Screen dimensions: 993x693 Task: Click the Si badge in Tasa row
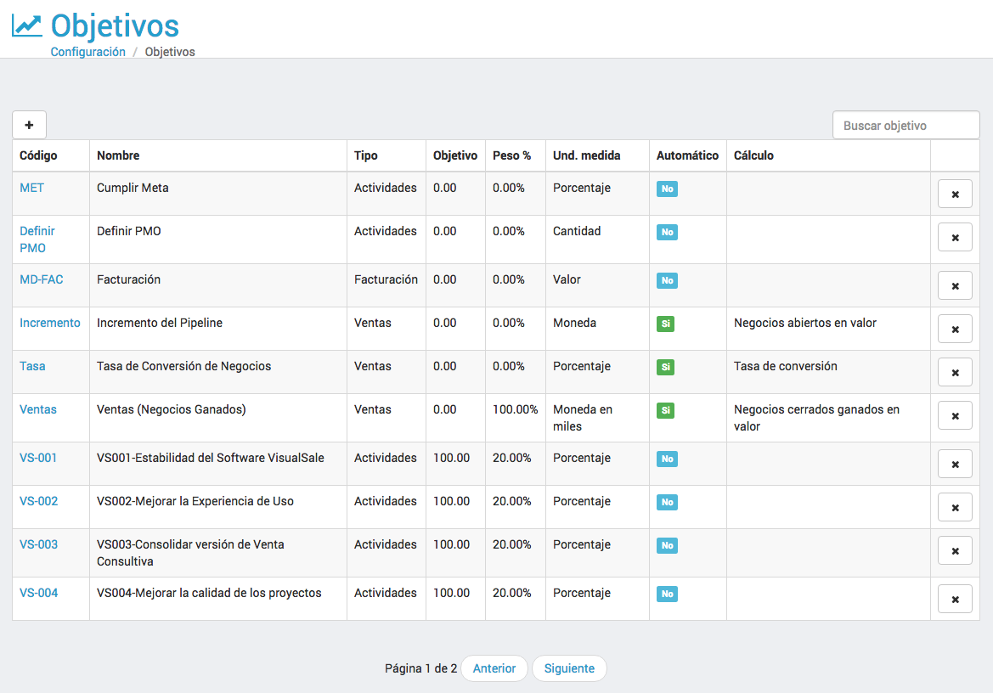click(666, 367)
